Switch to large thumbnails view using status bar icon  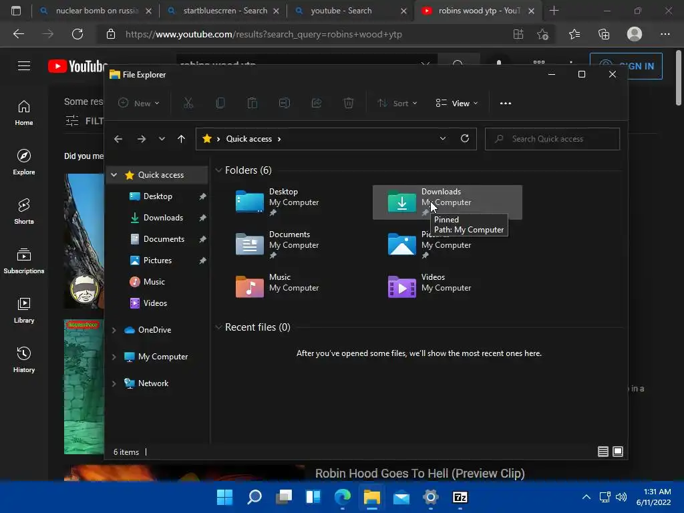pos(618,452)
